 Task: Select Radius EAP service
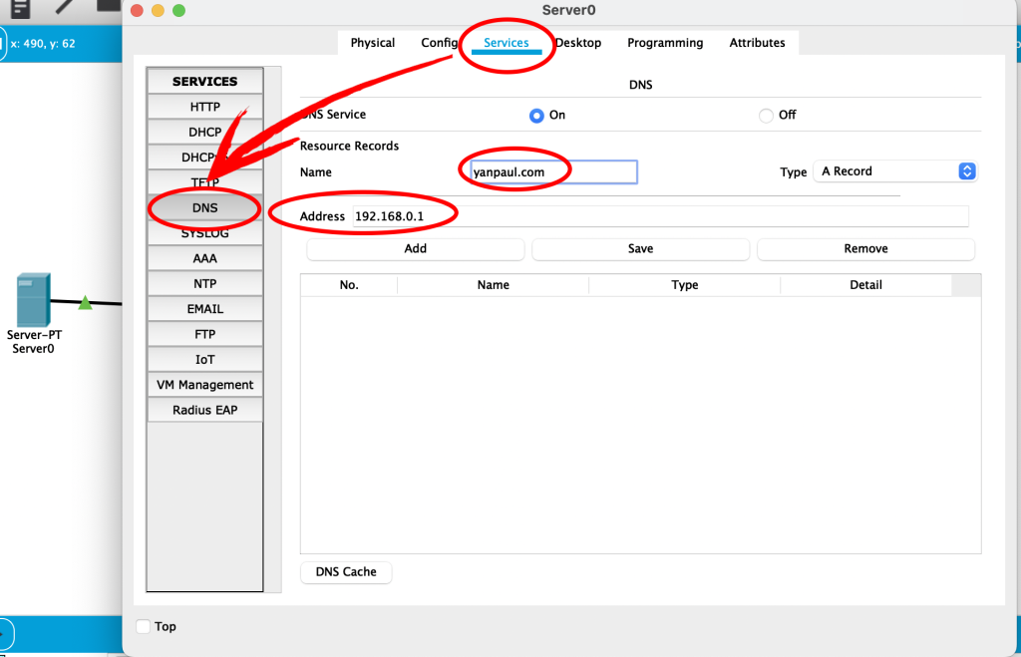tap(204, 410)
